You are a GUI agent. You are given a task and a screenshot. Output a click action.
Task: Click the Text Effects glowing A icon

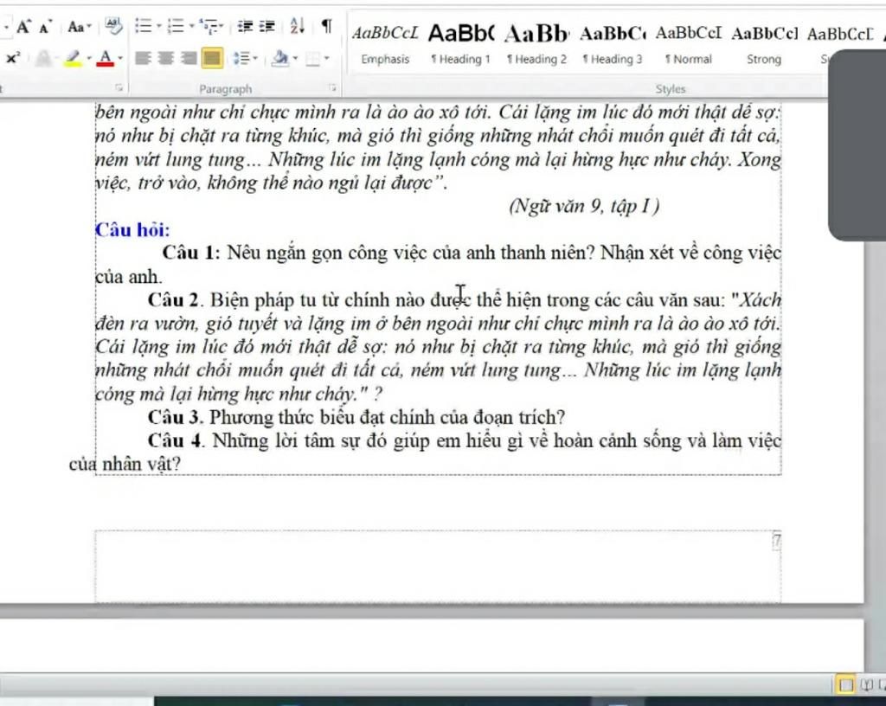coord(43,58)
